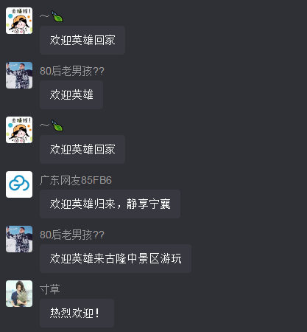The width and height of the screenshot is (307, 332).
Task: Select first 欢迎英雄回家 message bubble
Action: tap(82, 40)
